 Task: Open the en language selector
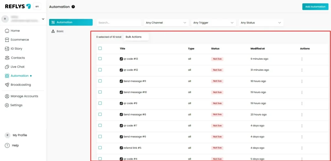37,6
